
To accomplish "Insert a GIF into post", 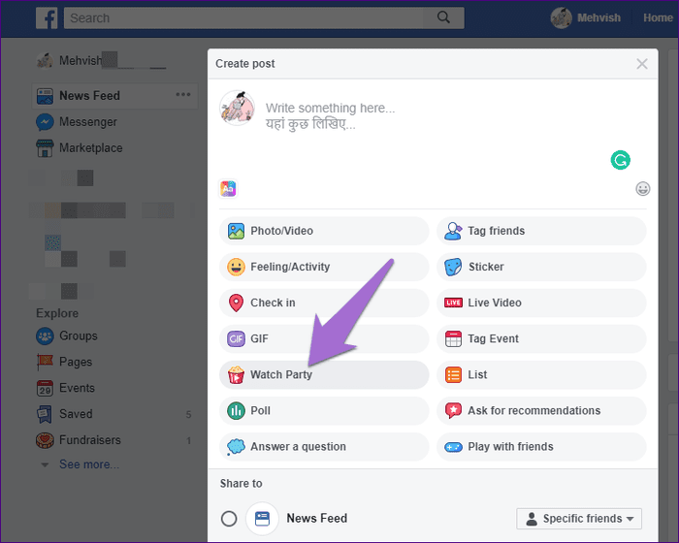I will [324, 338].
